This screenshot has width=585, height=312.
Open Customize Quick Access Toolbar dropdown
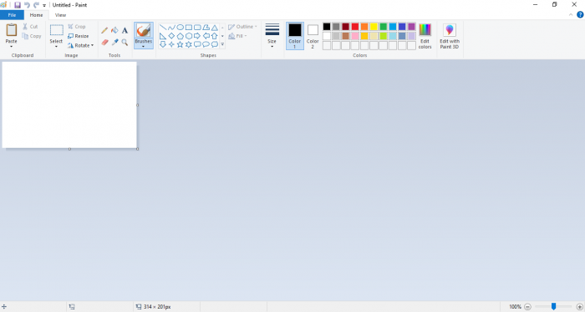pyautogui.click(x=44, y=5)
